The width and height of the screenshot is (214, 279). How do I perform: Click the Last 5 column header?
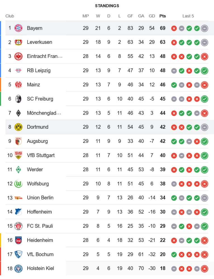click(188, 16)
